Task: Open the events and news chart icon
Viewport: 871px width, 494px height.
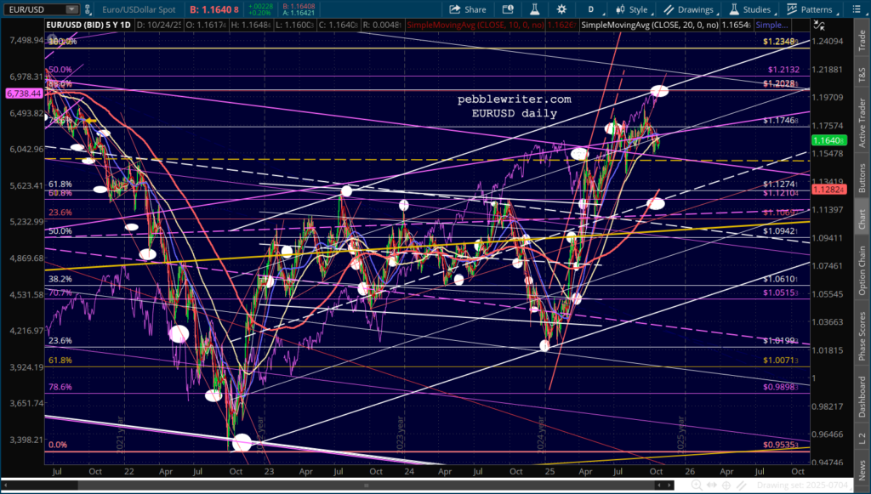Action: pos(508,9)
